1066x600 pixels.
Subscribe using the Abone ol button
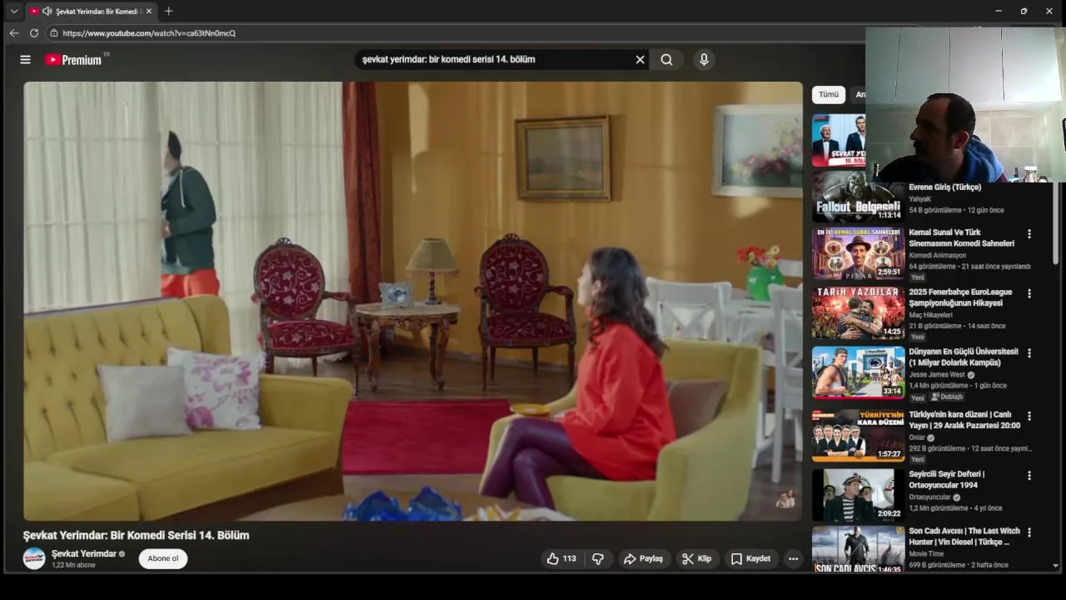click(163, 558)
